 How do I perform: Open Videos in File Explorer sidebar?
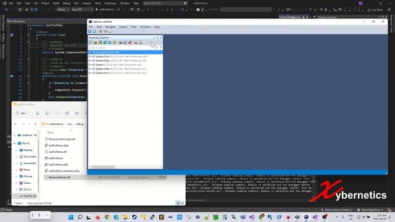point(27,183)
